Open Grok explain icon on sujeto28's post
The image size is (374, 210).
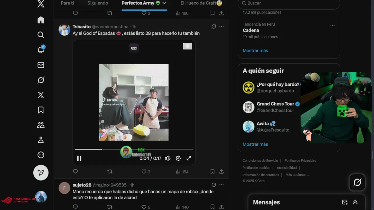214,185
